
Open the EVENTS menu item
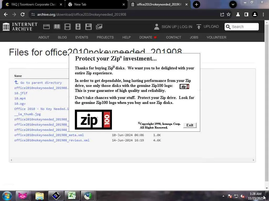pos(82,37)
